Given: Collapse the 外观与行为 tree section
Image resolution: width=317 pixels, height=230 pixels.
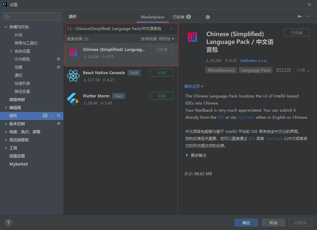Looking at the screenshot, I should point(6,27).
